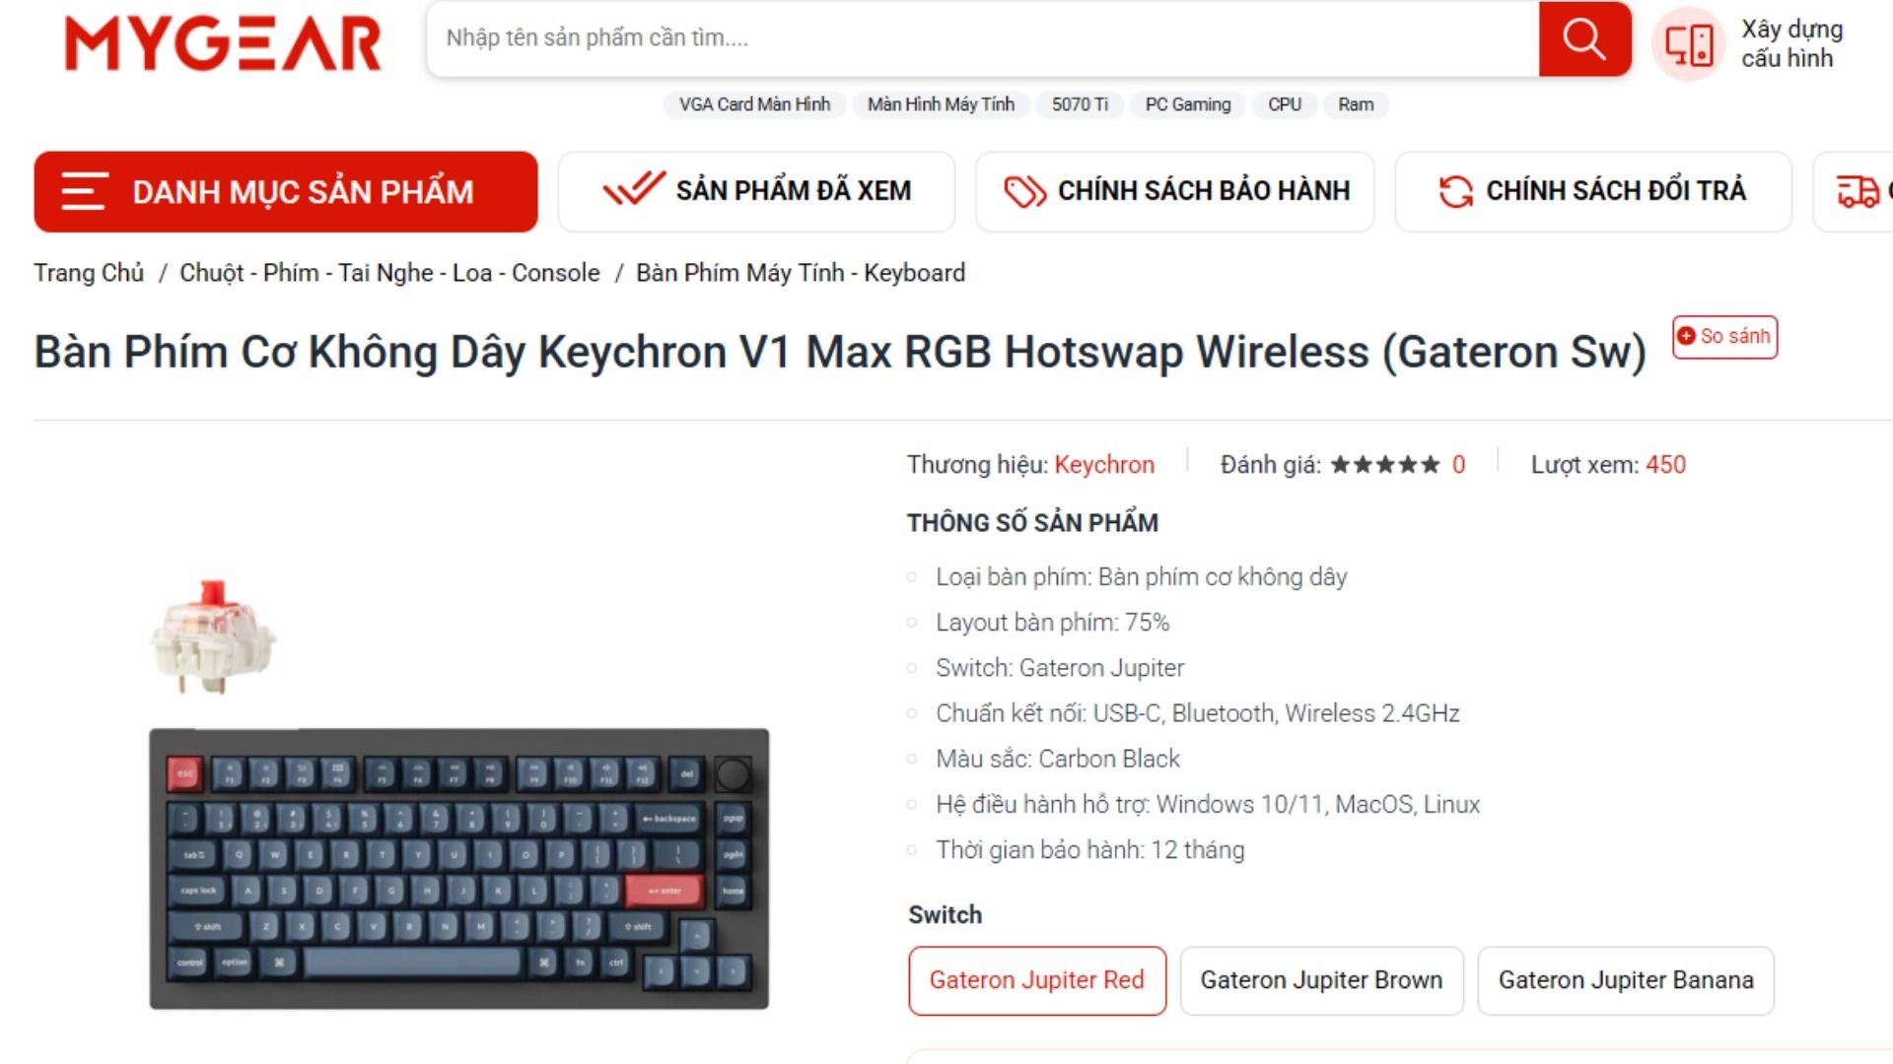
Task: Select the Gateron Jupiter Banana switch option
Action: 1626,980
